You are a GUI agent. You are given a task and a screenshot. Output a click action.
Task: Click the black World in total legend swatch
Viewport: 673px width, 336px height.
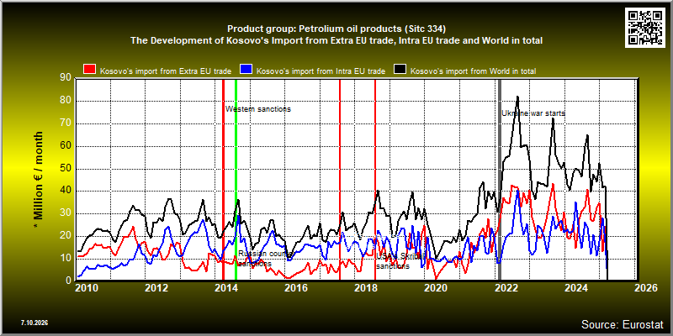[x=400, y=70]
